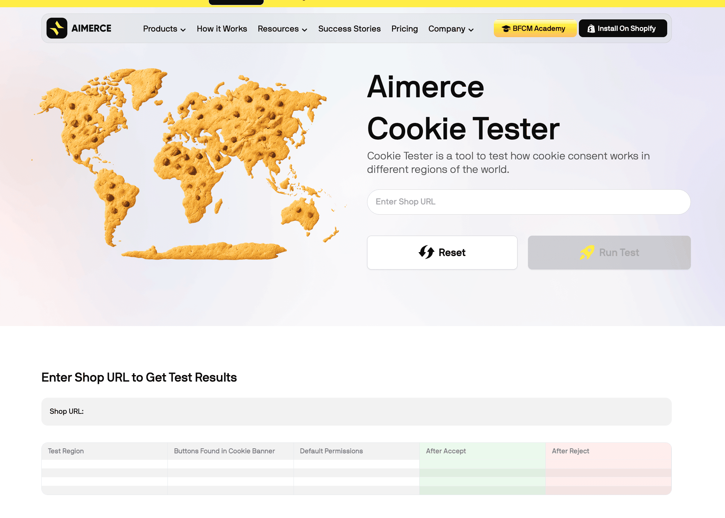The height and width of the screenshot is (518, 725).
Task: Click the Test Region column header
Action: (66, 451)
